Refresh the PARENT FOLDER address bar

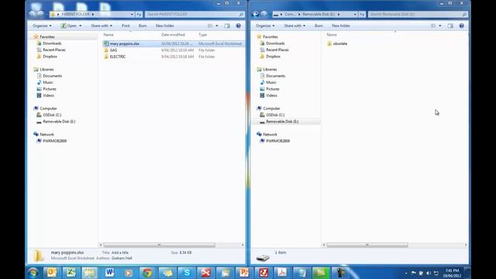(139, 14)
